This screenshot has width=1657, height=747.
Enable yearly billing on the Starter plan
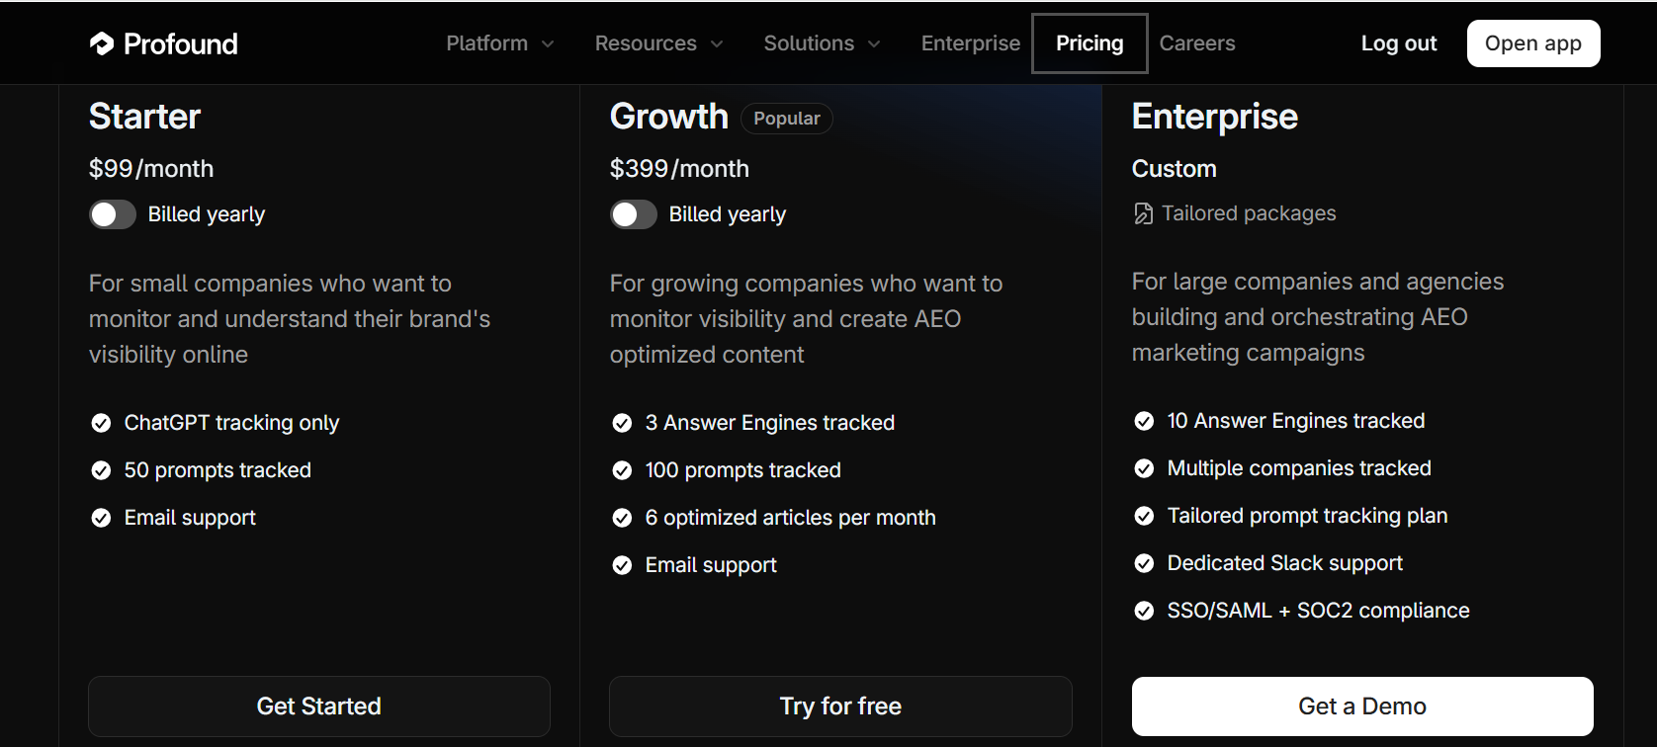112,213
